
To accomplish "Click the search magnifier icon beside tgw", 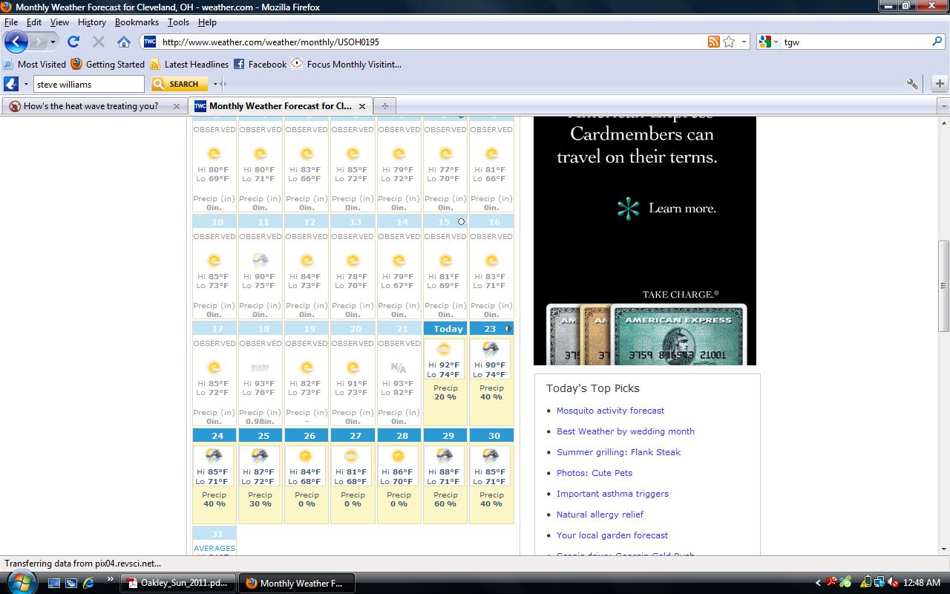I will (937, 42).
